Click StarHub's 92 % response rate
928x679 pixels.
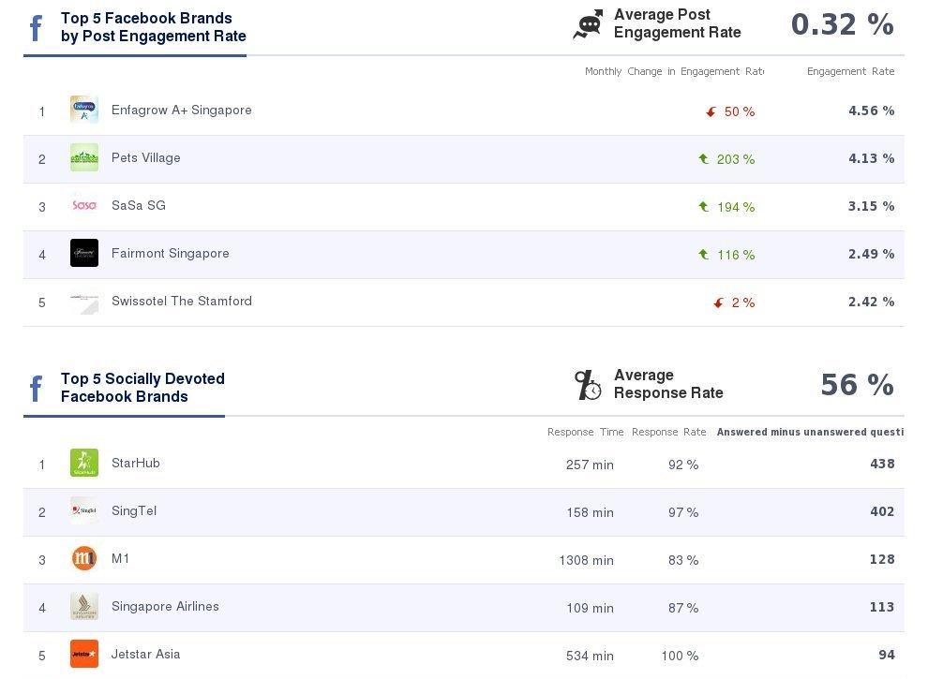click(x=683, y=465)
